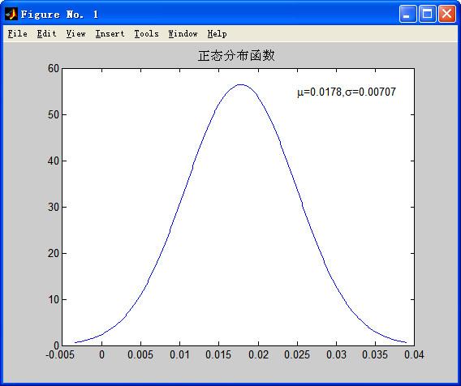461x386 pixels.
Task: Click the x-axis tick label -0.005
Action: pos(60,355)
